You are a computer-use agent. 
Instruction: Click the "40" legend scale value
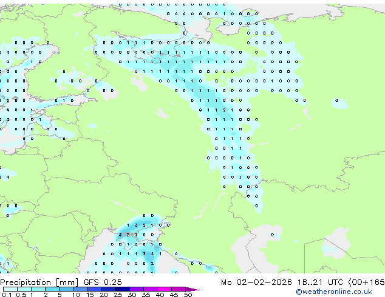tap(160, 295)
